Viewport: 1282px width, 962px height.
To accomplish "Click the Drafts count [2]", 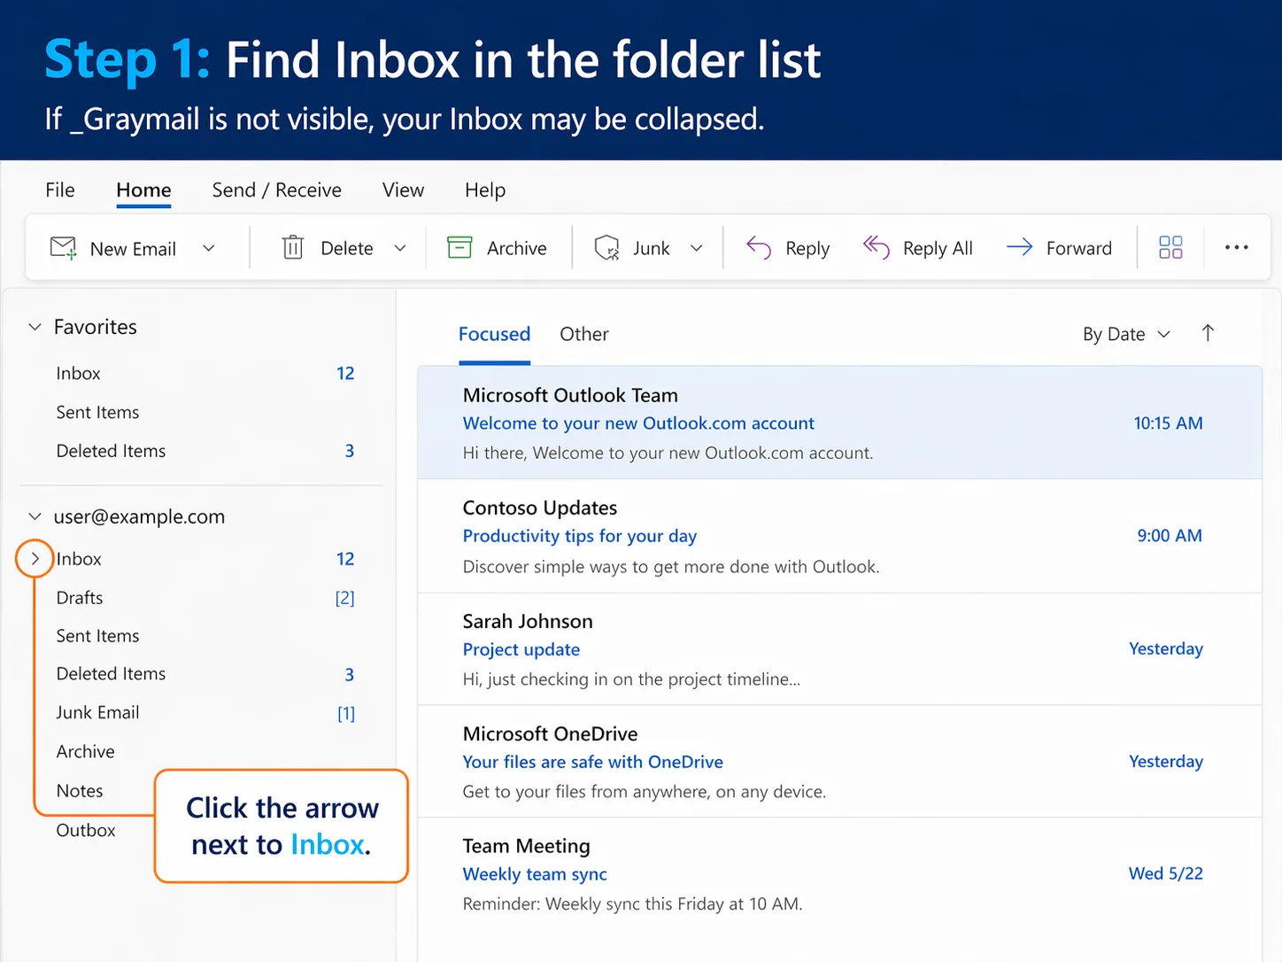I will 345,598.
